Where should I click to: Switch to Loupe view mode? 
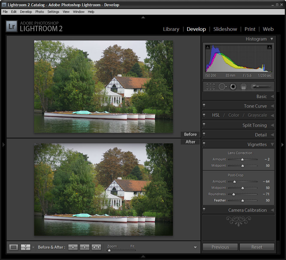(14, 247)
